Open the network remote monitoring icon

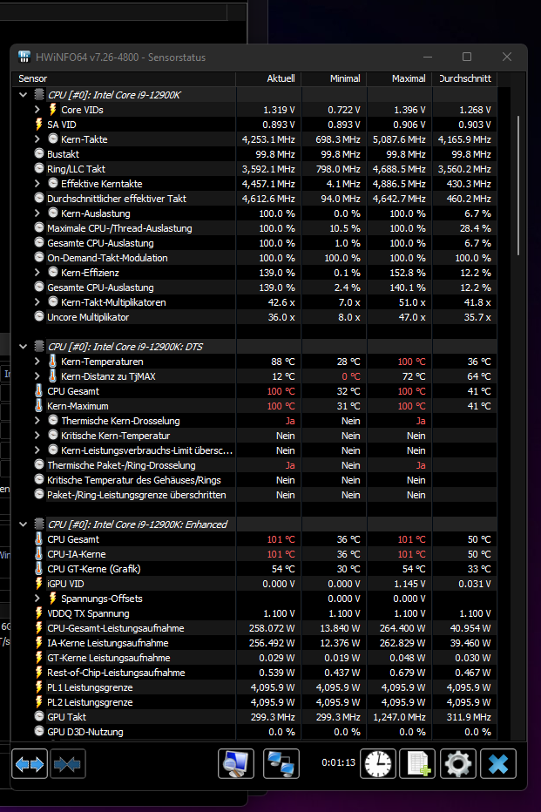coord(281,764)
